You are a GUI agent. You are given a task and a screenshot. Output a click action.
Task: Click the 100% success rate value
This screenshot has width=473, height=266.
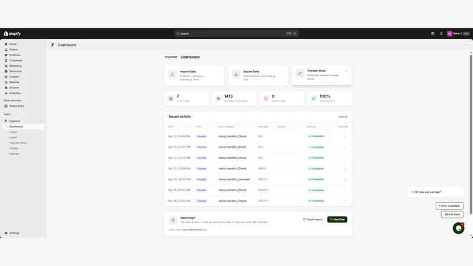click(325, 96)
